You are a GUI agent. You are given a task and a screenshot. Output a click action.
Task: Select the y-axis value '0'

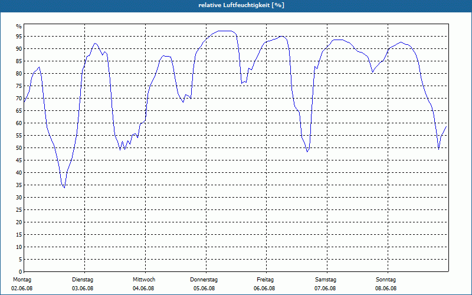point(20,272)
